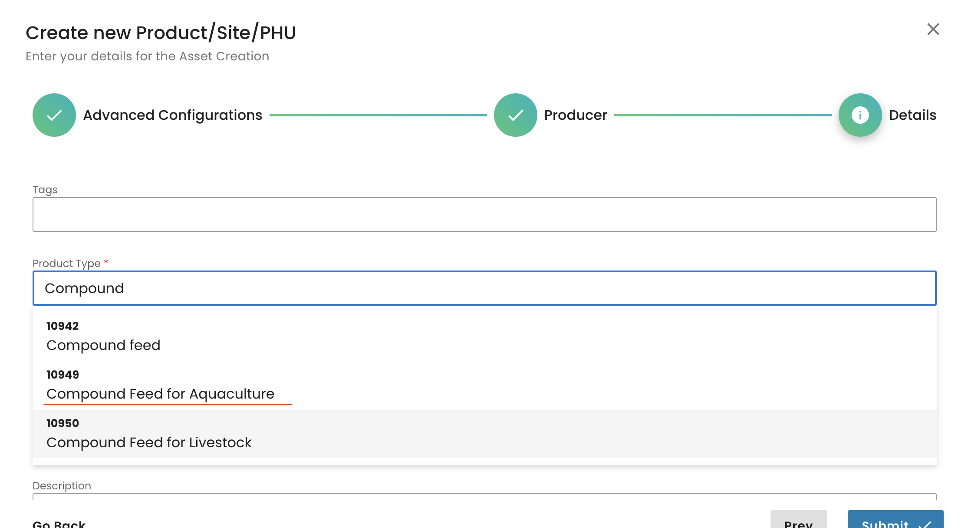Click the Details step label
This screenshot has height=528, width=968.
(x=912, y=115)
